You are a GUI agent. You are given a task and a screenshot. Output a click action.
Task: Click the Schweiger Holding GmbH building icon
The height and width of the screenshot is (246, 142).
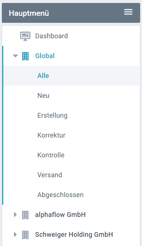click(x=25, y=235)
